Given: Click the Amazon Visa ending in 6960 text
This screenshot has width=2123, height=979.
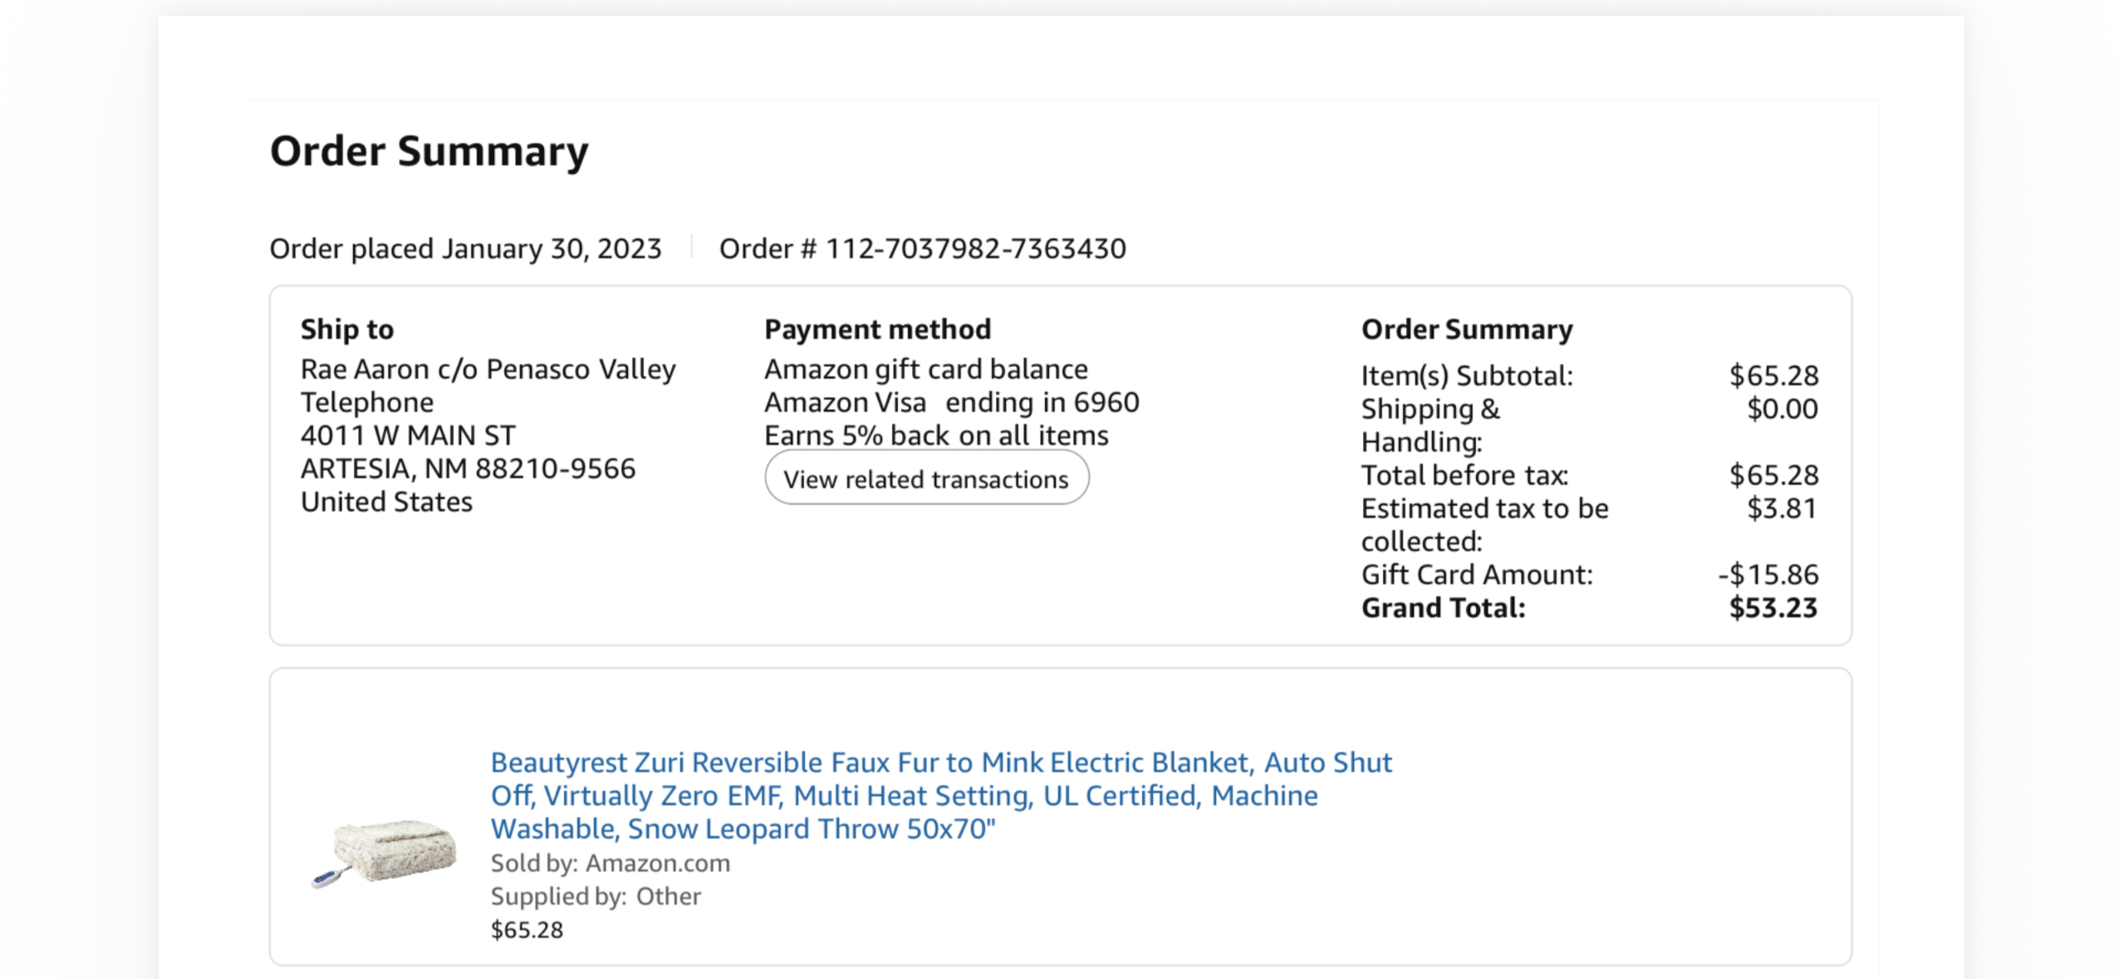Looking at the screenshot, I should coord(952,402).
